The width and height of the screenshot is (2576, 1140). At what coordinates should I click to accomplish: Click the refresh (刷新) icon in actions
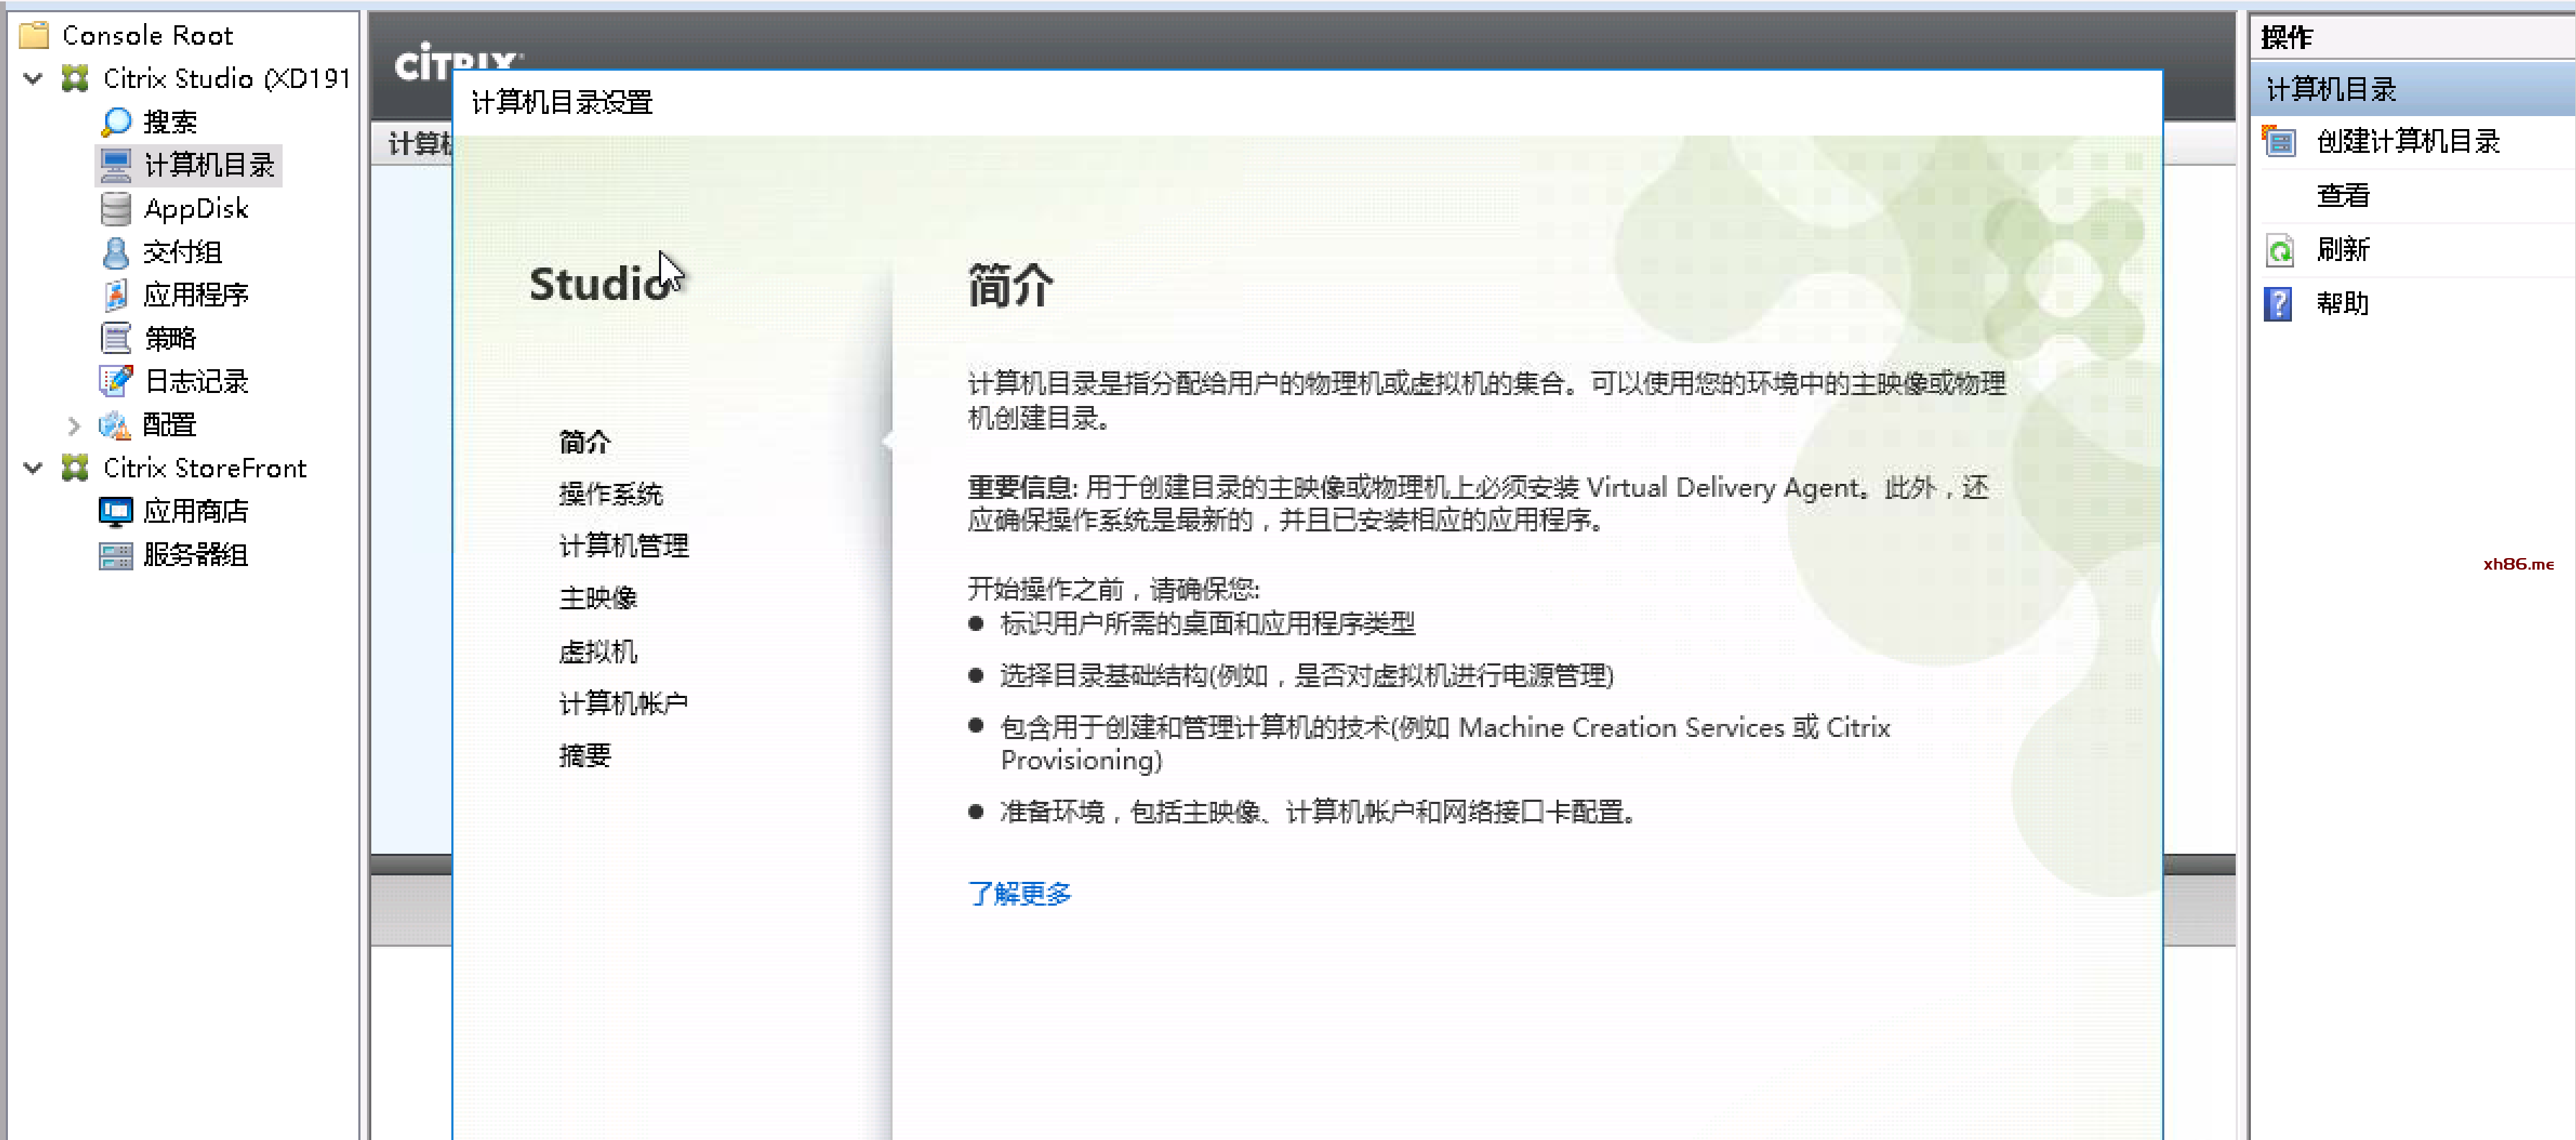tap(2279, 250)
